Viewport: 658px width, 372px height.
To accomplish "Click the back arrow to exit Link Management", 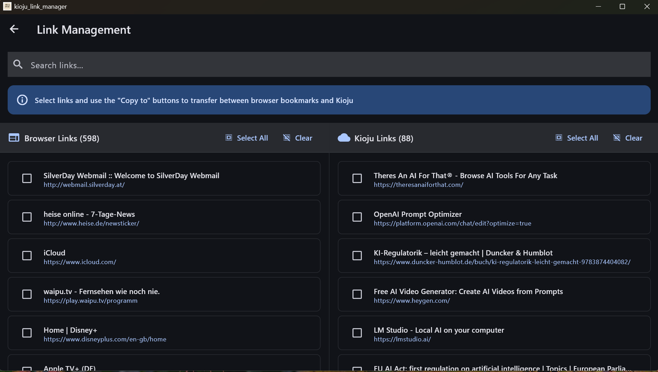I will point(14,29).
